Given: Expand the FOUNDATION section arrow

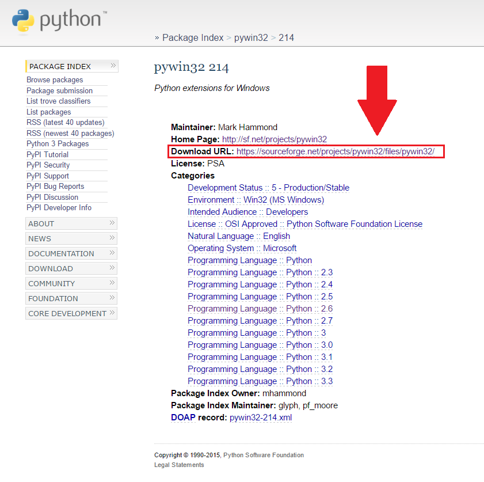Looking at the screenshot, I should coord(112,298).
